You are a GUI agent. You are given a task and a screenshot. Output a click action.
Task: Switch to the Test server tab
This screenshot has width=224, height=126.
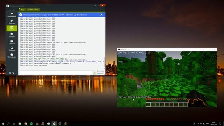coord(22,10)
